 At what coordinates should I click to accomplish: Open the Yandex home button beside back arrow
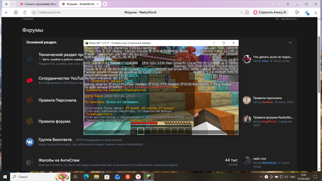16,13
